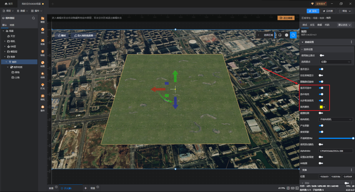Expand the 模型层 tree node
This screenshot has width=355, height=192.
click(x=5, y=51)
